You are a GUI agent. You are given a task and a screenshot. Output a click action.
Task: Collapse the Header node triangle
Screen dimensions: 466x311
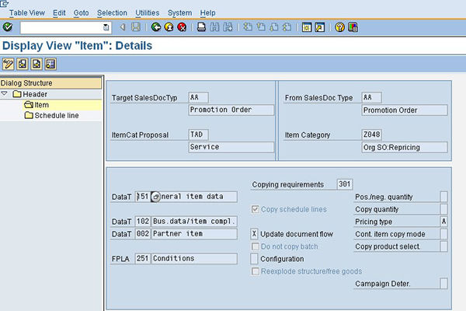[x=5, y=94]
